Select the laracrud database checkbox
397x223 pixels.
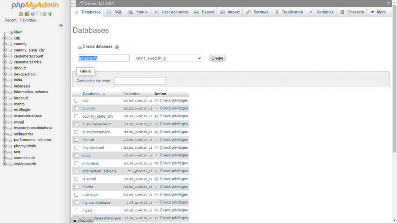(76, 179)
